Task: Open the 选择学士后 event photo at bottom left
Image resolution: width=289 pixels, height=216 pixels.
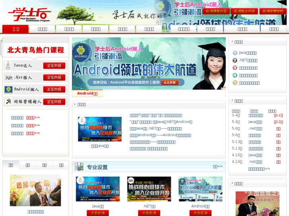Action: pos(35,190)
